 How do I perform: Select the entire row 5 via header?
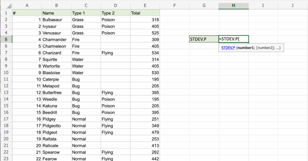[x=6, y=39]
